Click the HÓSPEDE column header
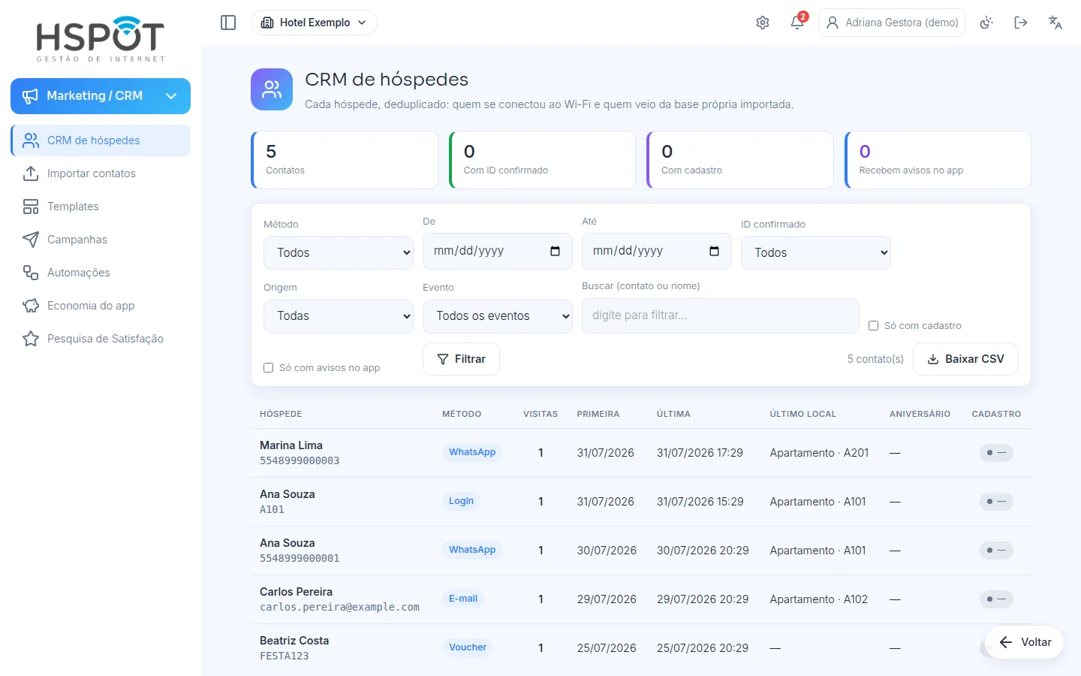 (x=281, y=414)
